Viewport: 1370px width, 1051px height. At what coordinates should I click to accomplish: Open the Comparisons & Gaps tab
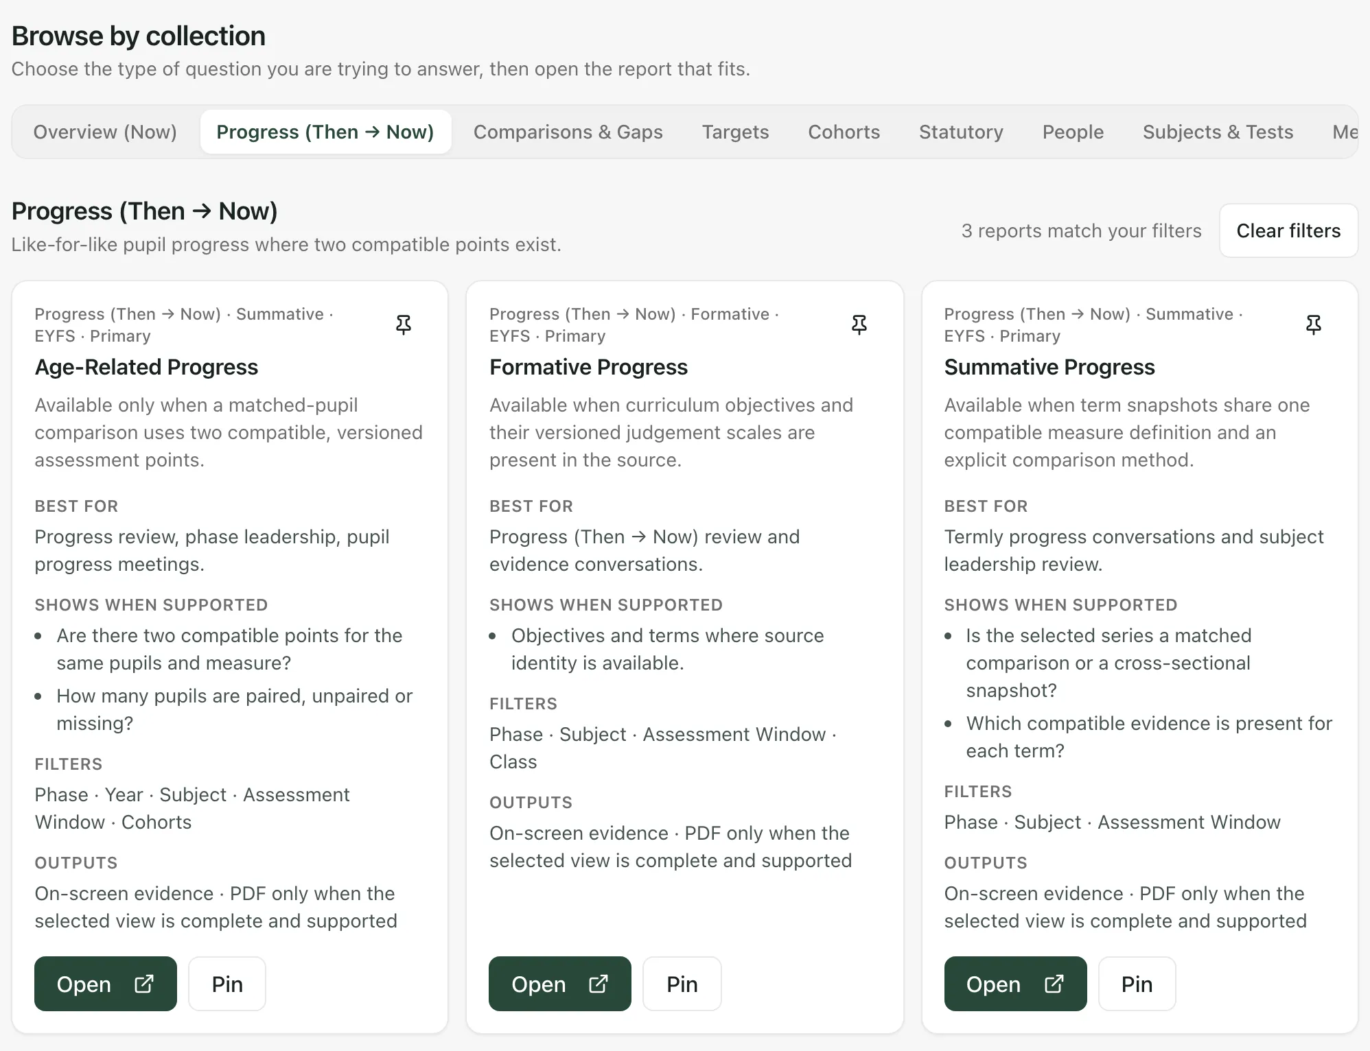tap(568, 132)
